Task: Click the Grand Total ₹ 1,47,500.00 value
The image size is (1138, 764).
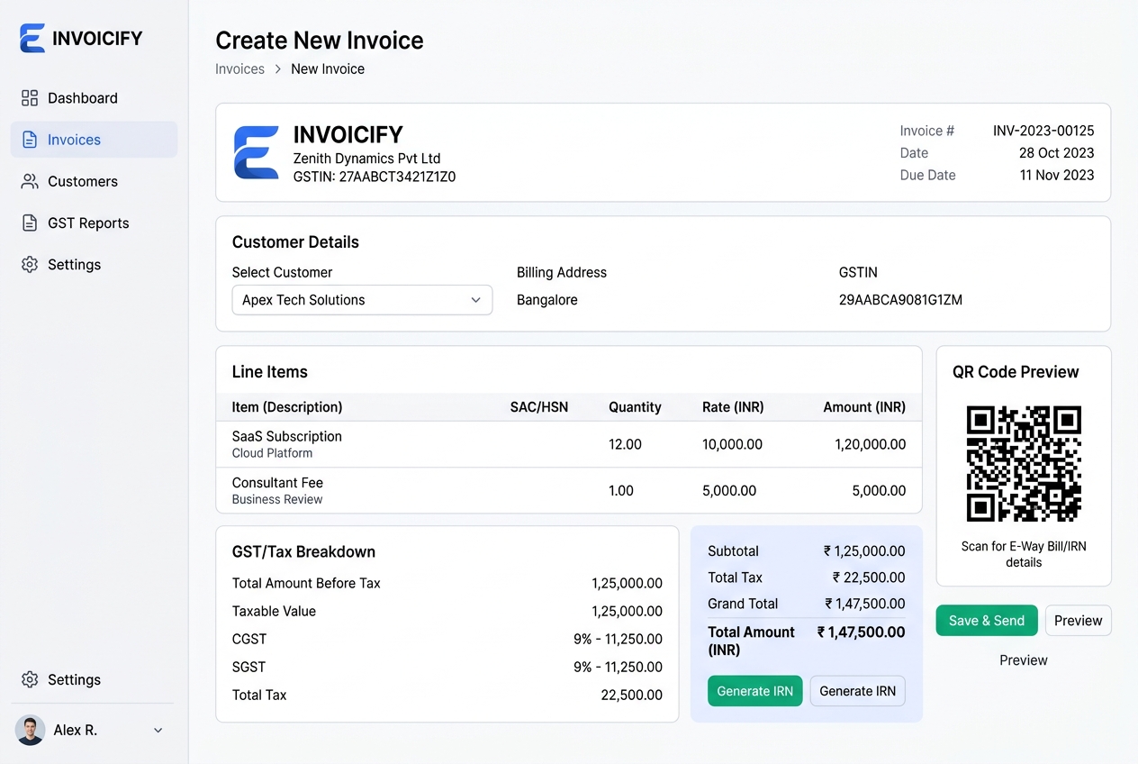Action: point(864,604)
